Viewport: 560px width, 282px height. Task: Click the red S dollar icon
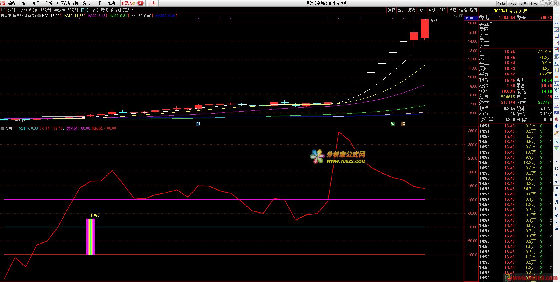coord(556,119)
